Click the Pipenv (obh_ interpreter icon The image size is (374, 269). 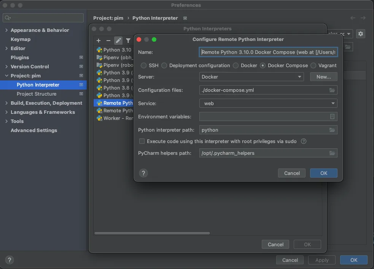pyautogui.click(x=99, y=58)
